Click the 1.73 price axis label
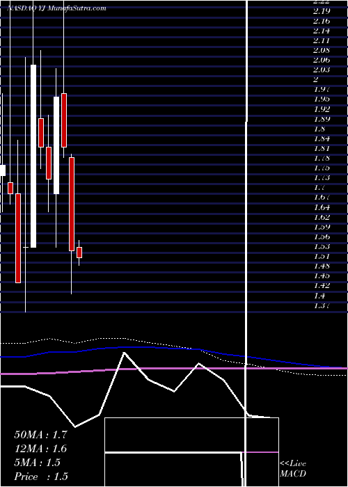 pyautogui.click(x=322, y=177)
